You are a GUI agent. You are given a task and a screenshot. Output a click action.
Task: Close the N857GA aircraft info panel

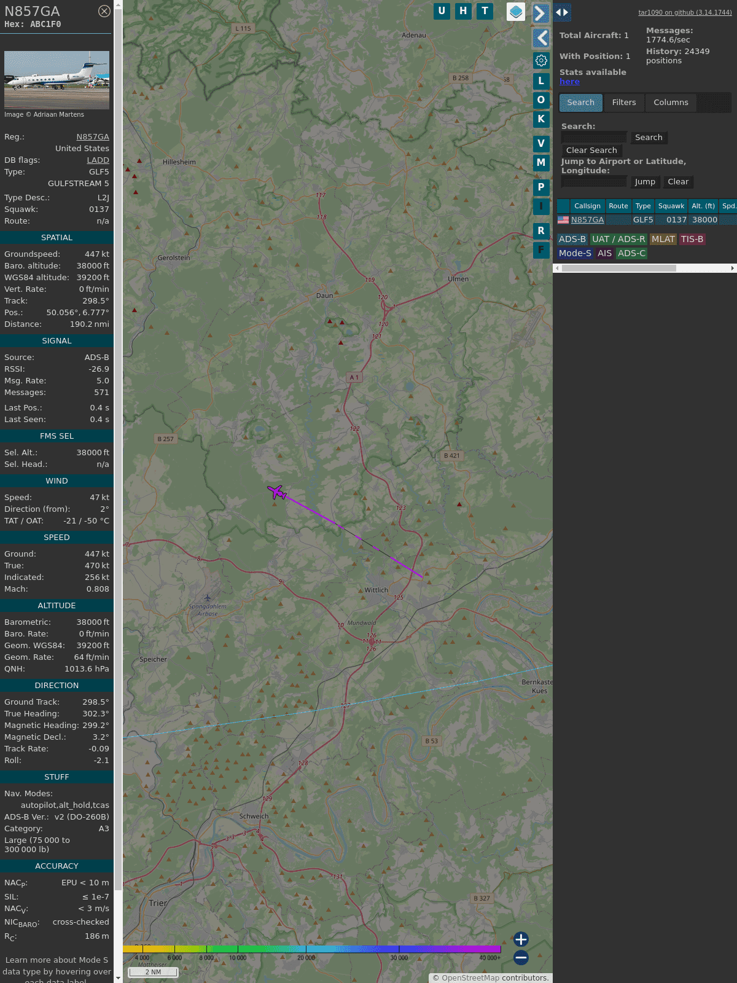104,11
